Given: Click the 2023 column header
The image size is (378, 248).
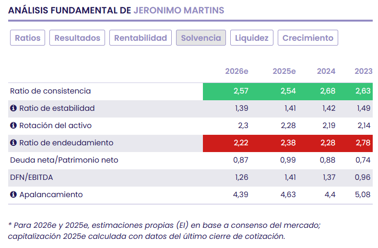Looking at the screenshot, I should click(363, 71).
